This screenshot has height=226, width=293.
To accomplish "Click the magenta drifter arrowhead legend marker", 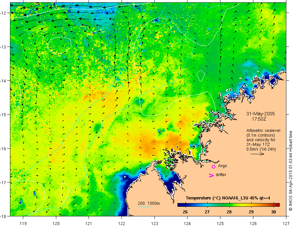I will [x=211, y=175].
